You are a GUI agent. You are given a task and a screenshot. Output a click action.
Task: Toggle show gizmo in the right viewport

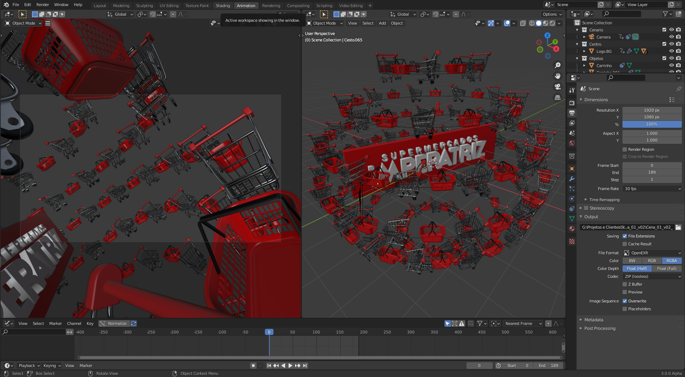(x=491, y=23)
